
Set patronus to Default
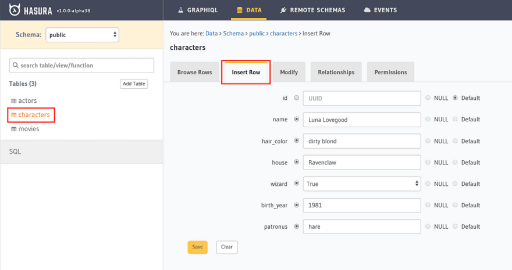tap(455, 226)
